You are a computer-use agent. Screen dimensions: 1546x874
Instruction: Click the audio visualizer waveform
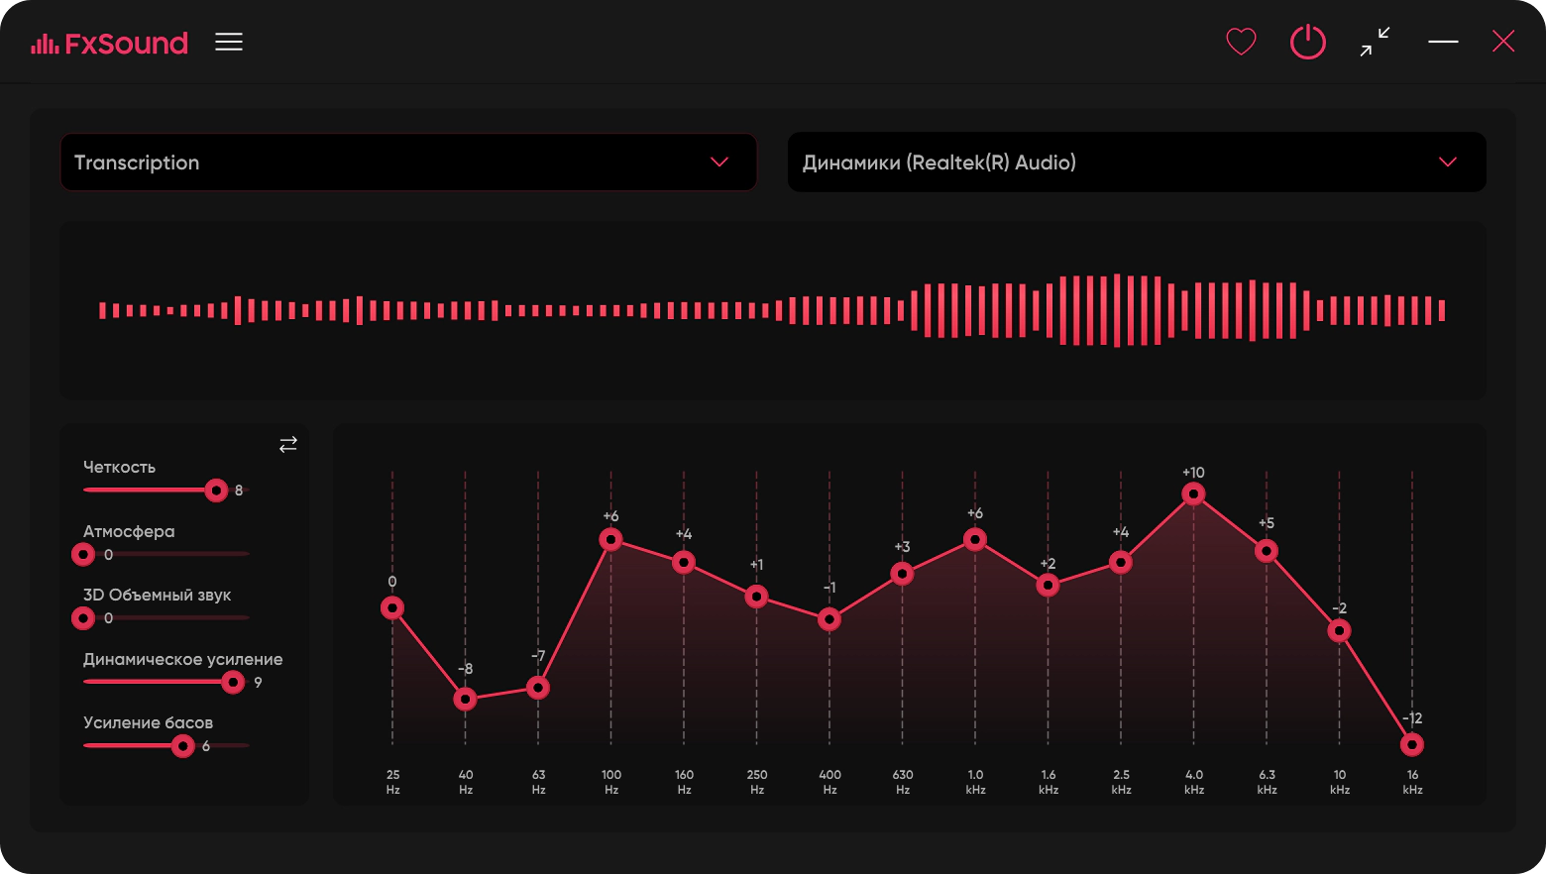point(772,310)
